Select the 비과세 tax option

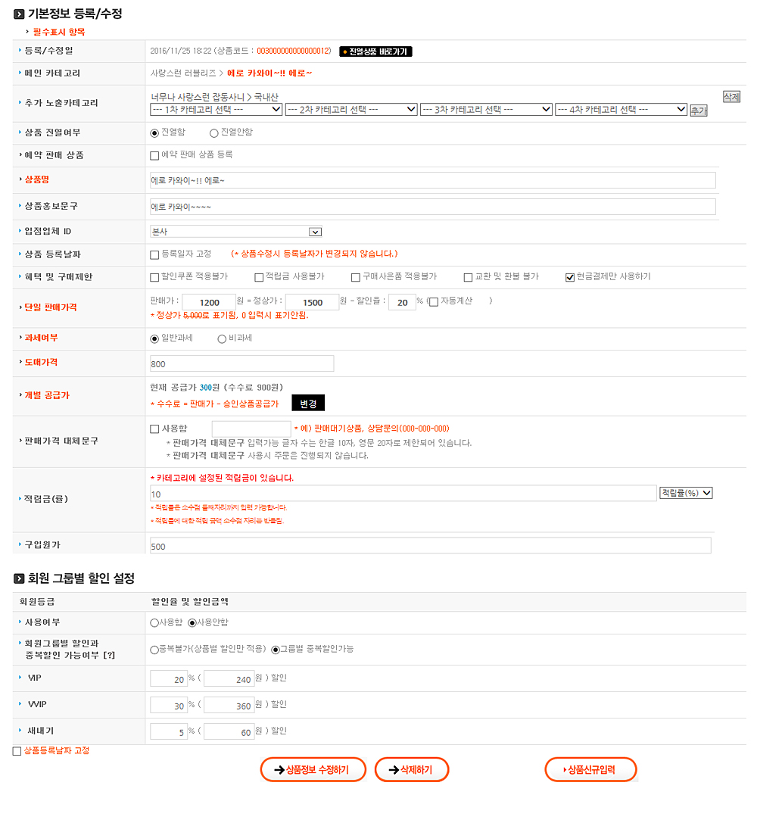[x=222, y=339]
